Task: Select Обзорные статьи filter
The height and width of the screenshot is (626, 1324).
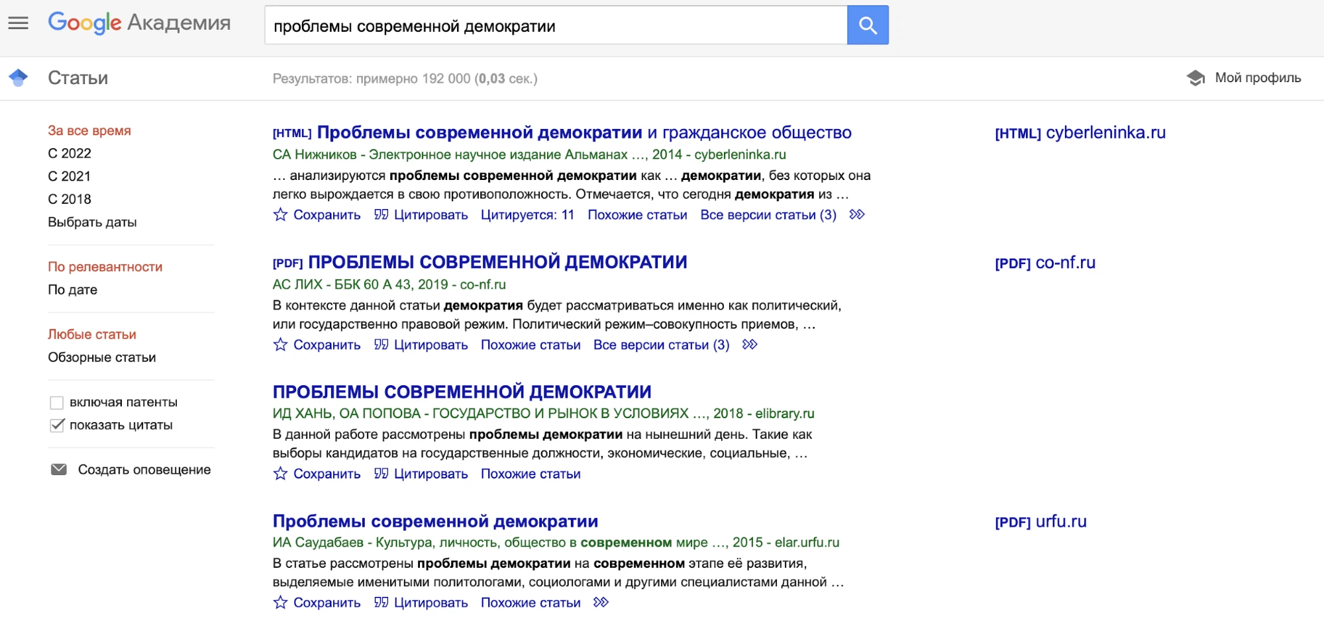Action: [x=101, y=357]
